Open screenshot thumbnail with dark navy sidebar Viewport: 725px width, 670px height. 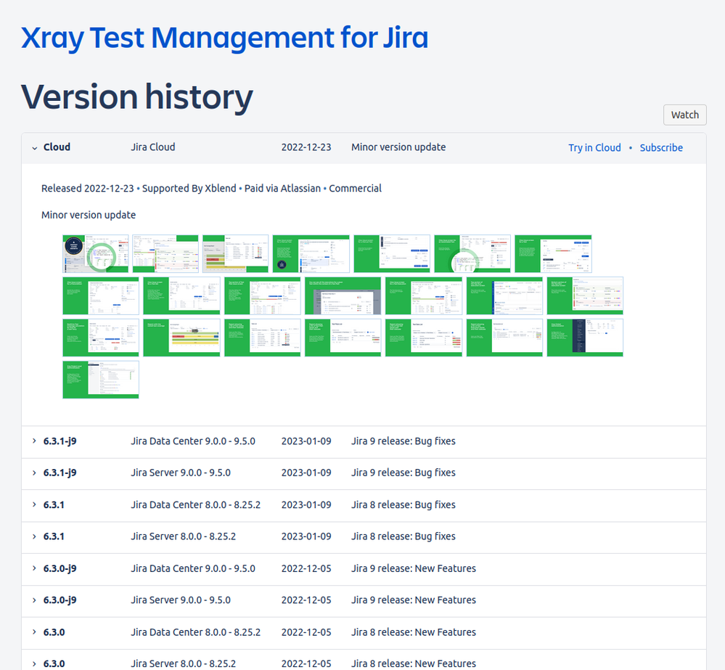(x=585, y=338)
